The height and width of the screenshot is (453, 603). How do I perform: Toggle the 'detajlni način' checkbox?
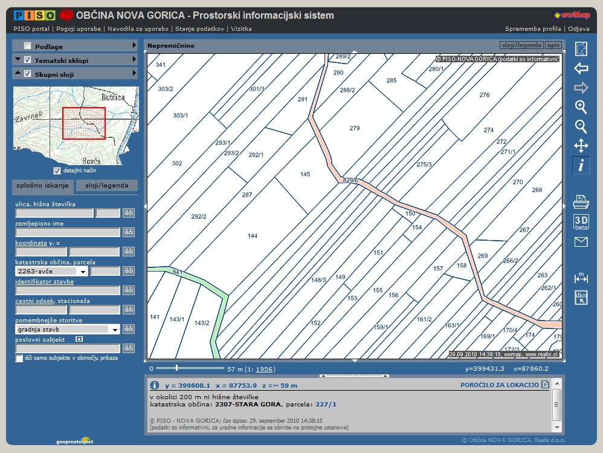click(57, 171)
